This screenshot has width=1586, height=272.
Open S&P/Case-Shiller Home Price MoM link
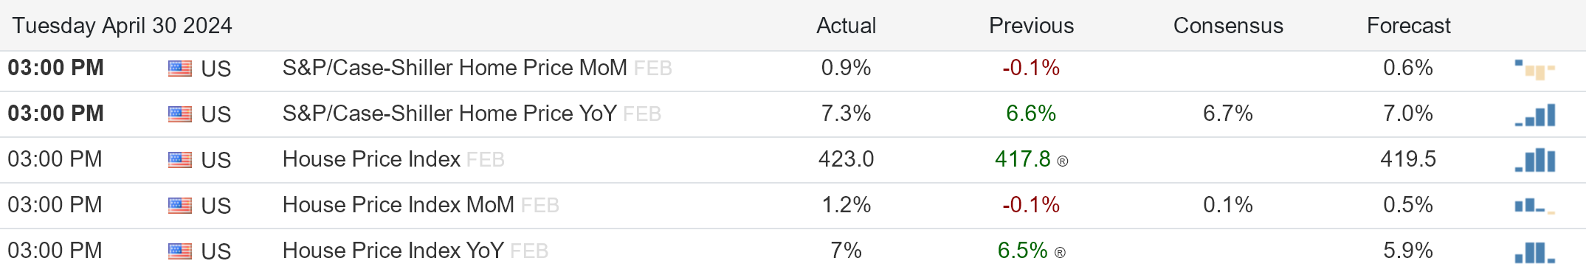click(454, 68)
